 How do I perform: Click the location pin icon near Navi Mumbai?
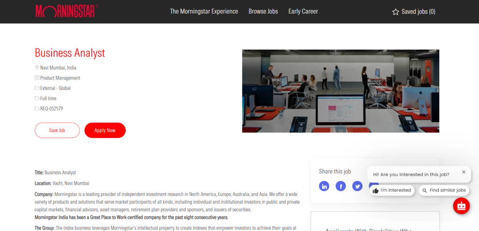pos(37,68)
